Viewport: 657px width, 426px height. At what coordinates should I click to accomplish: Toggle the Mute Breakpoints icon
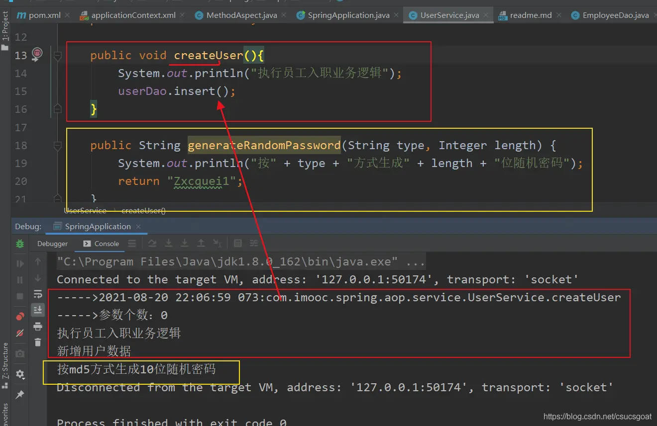pyautogui.click(x=20, y=333)
